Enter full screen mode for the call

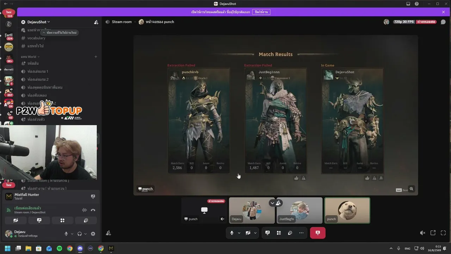click(x=443, y=233)
